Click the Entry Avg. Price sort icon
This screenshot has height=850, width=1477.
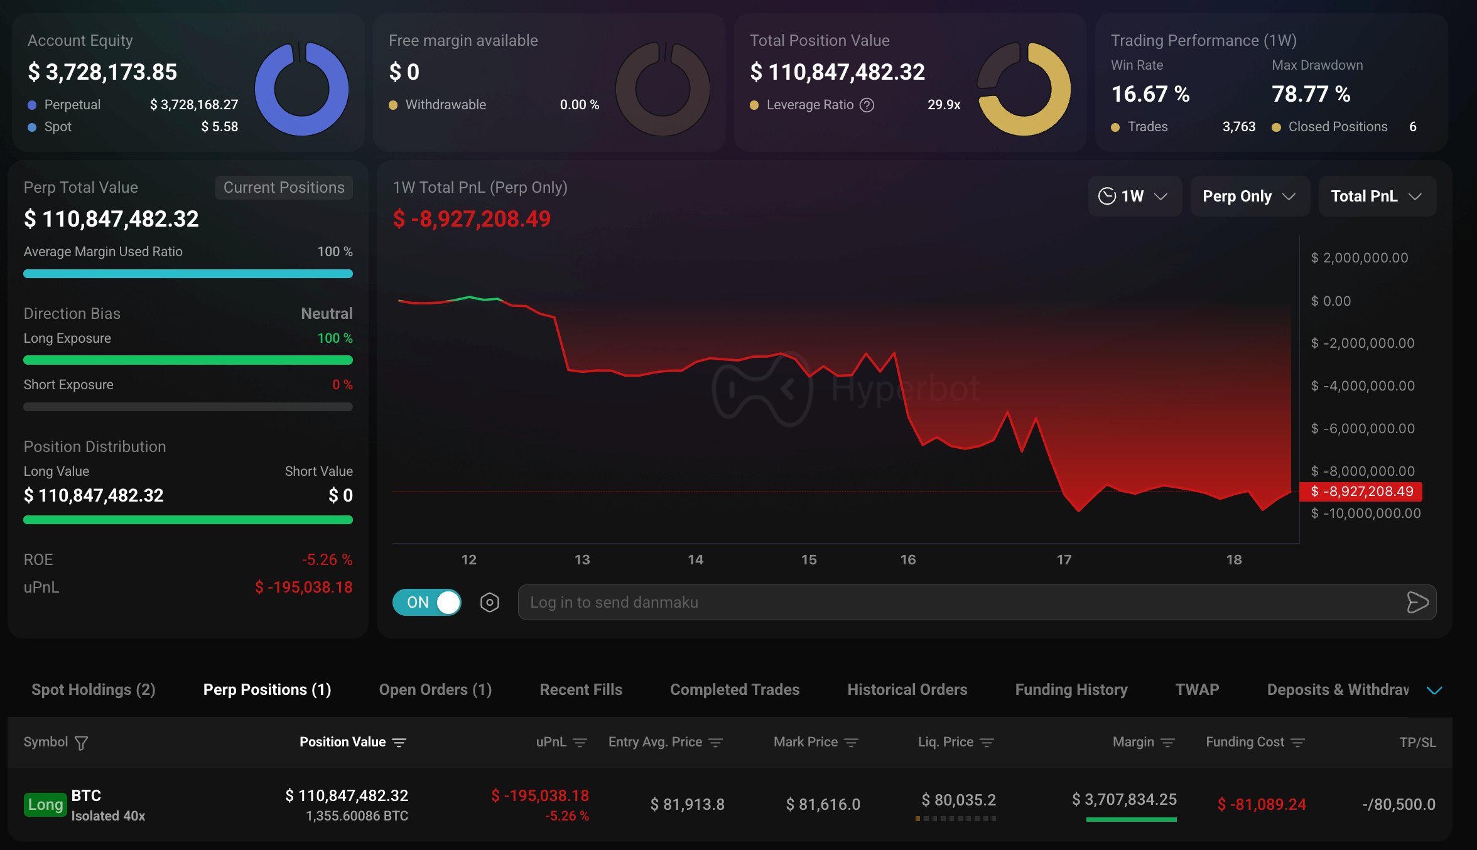pyautogui.click(x=715, y=743)
